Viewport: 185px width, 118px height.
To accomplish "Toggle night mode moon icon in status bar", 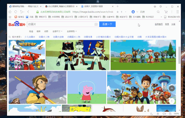I will click(152, 114).
